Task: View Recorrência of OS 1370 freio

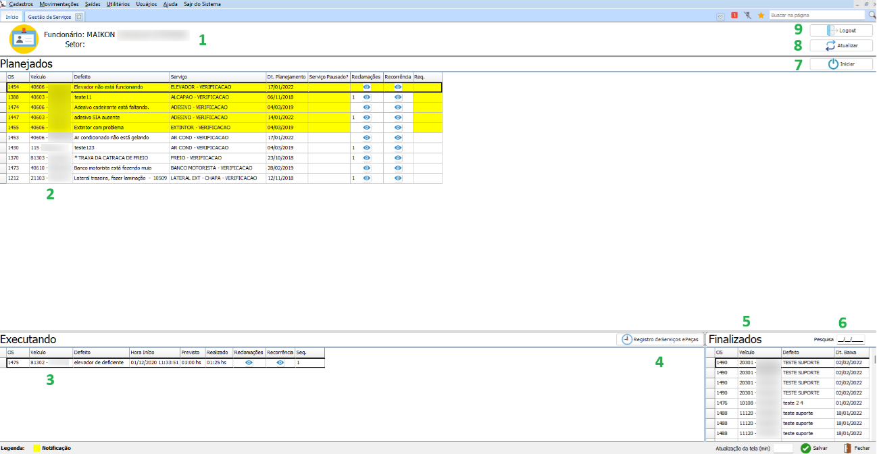Action: point(398,158)
